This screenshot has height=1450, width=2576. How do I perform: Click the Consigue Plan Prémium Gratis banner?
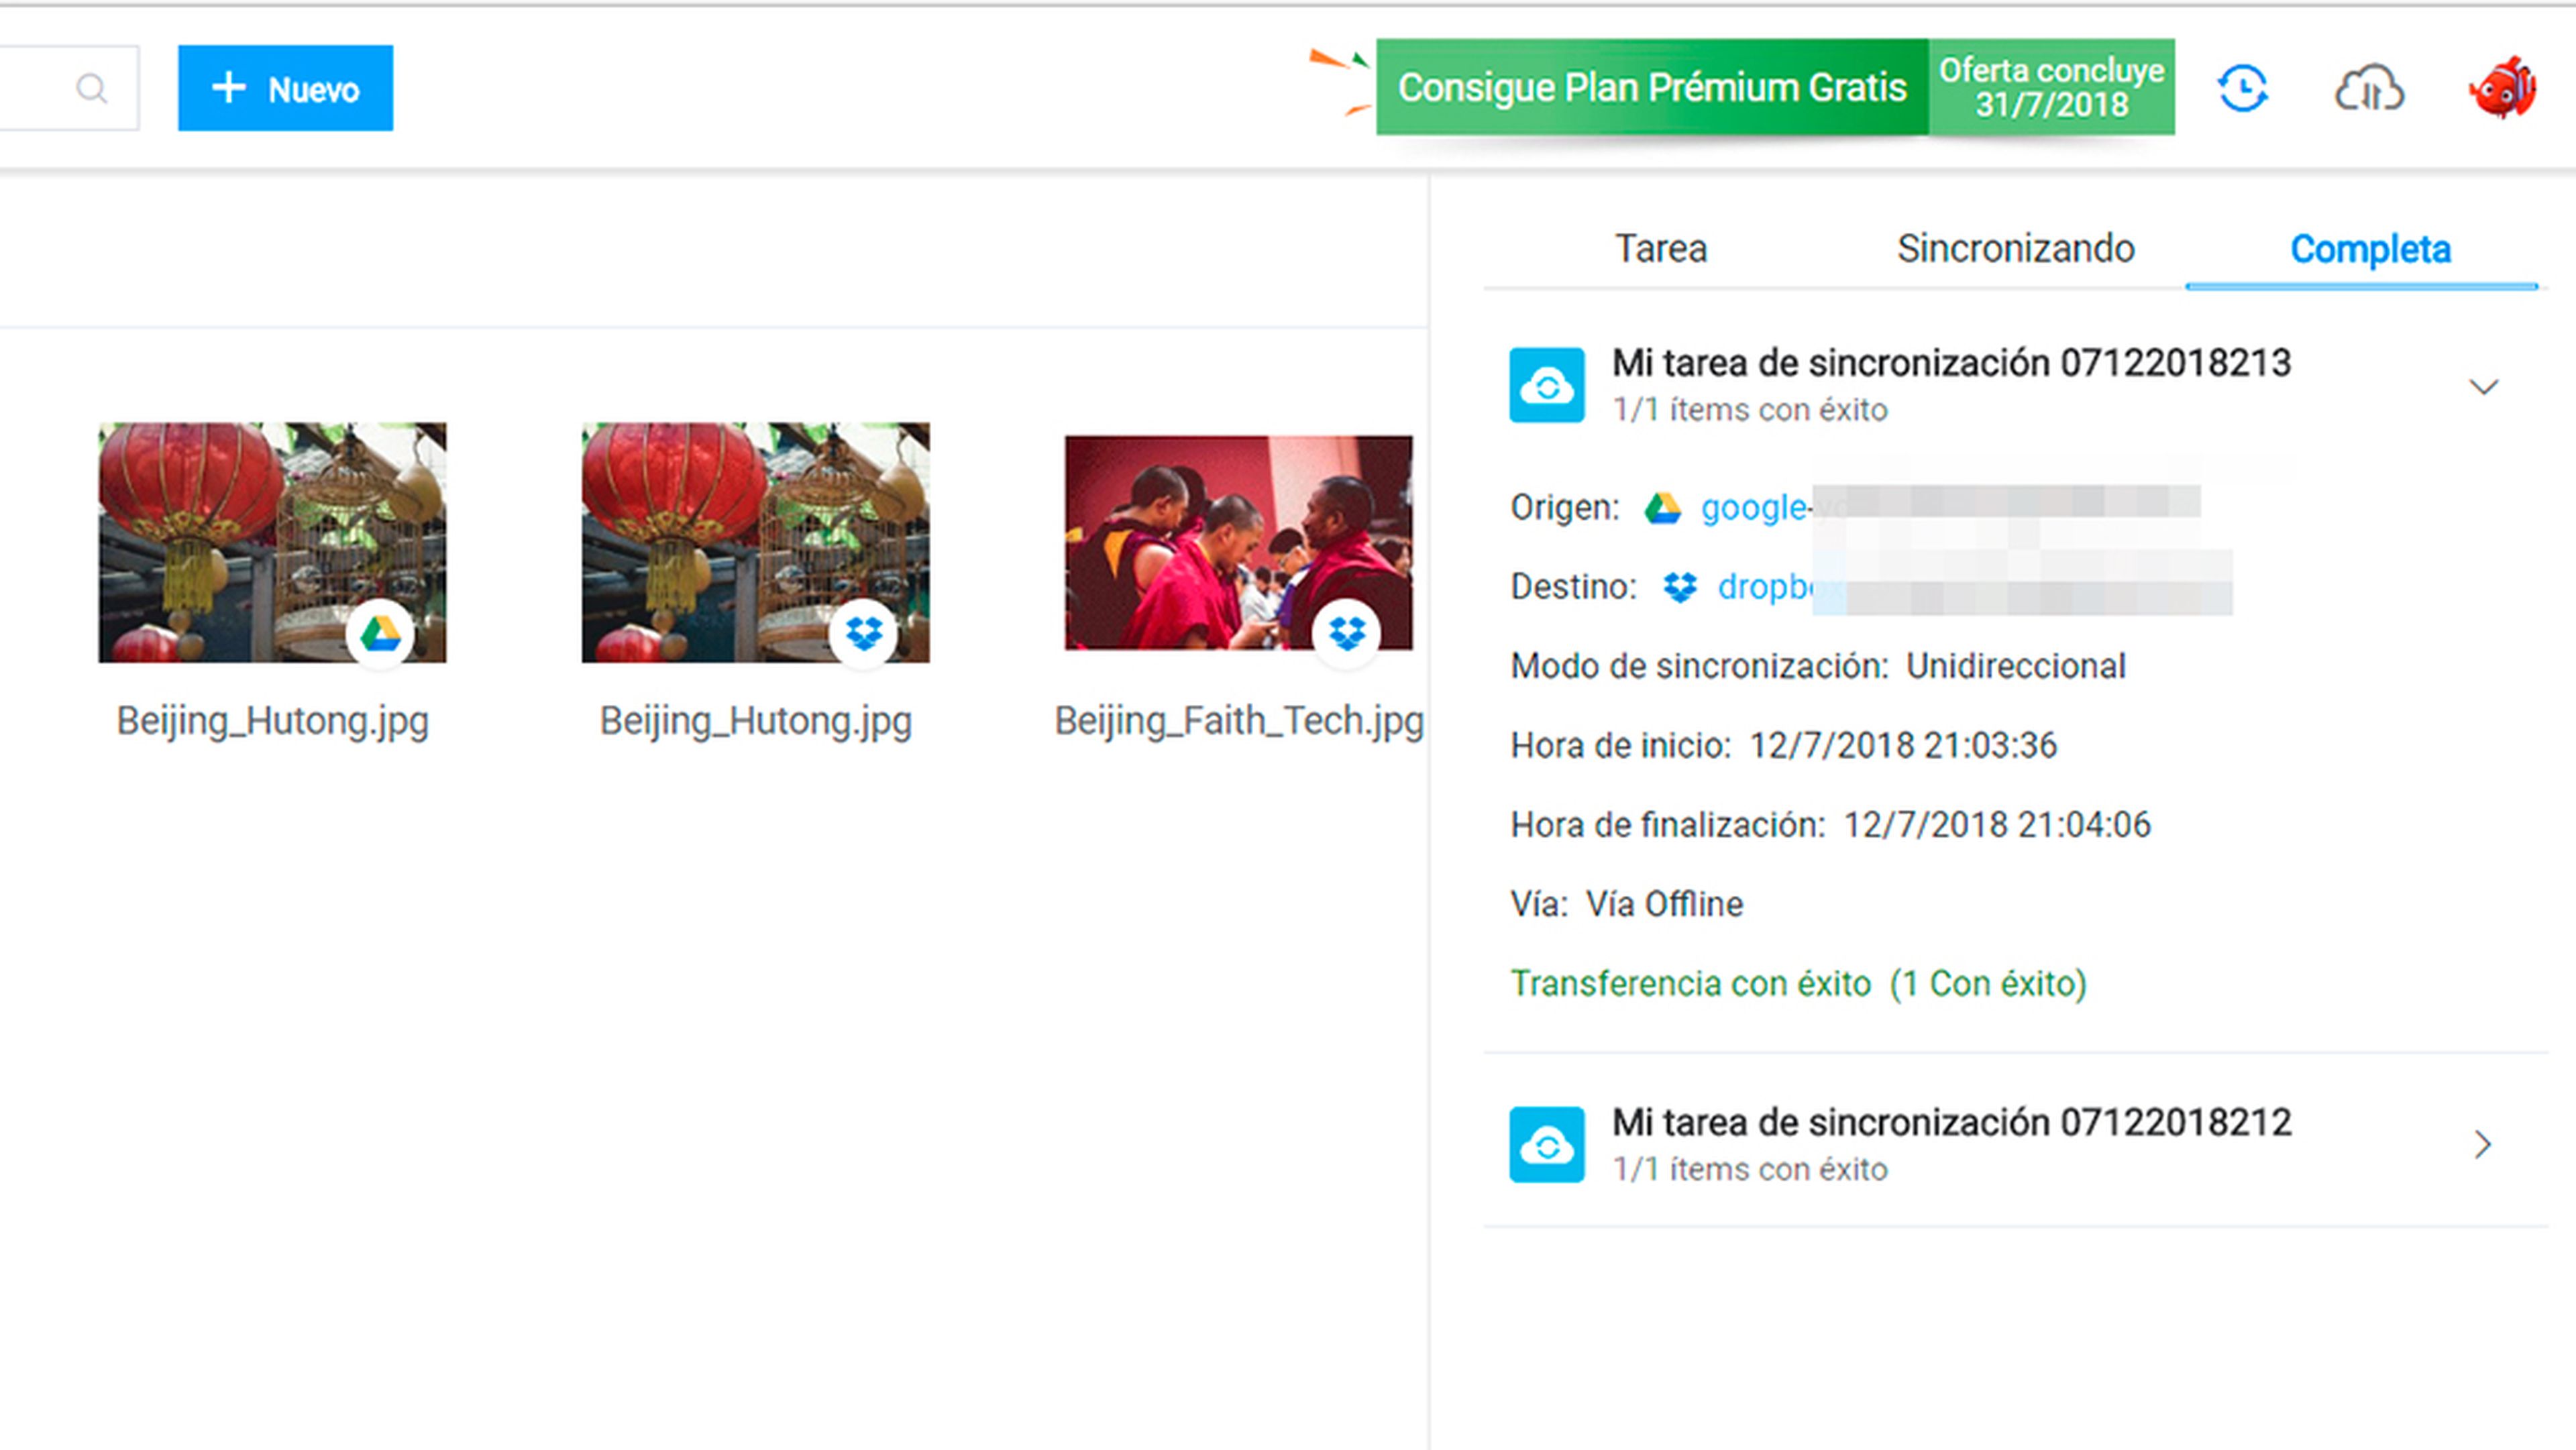pos(1651,88)
